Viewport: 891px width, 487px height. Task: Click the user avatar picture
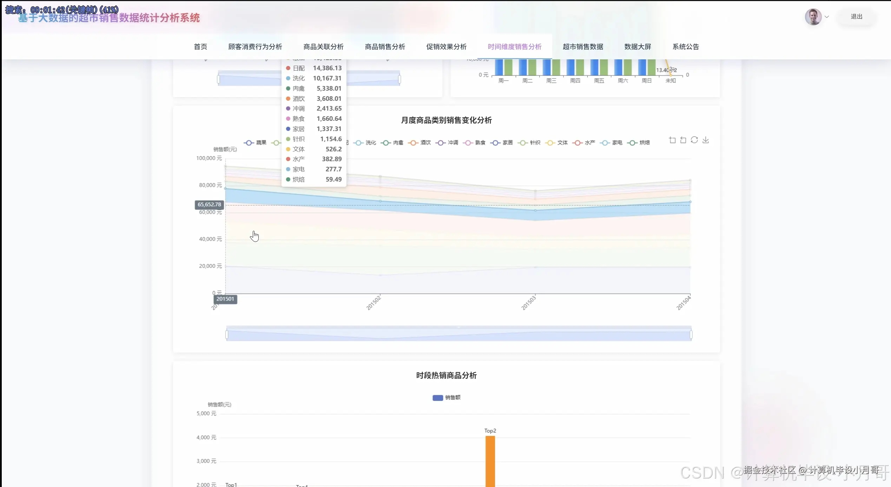click(x=813, y=17)
